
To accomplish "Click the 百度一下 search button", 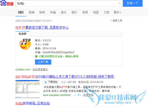I will 133,3.
